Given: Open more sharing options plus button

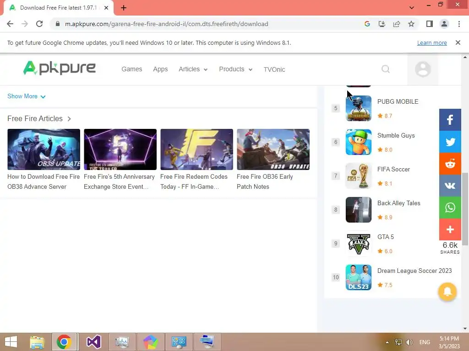Looking at the screenshot, I should point(450,229).
